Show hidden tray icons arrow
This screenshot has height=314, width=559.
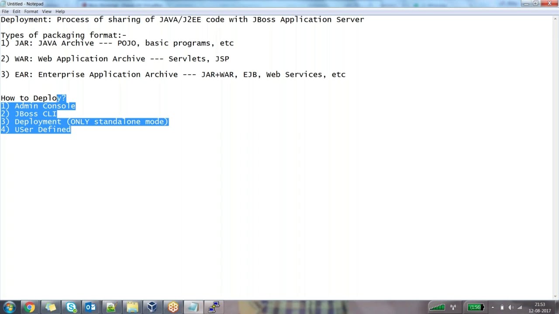tap(493, 307)
